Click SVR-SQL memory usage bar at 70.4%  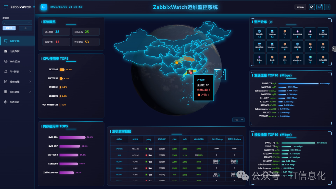(72, 137)
